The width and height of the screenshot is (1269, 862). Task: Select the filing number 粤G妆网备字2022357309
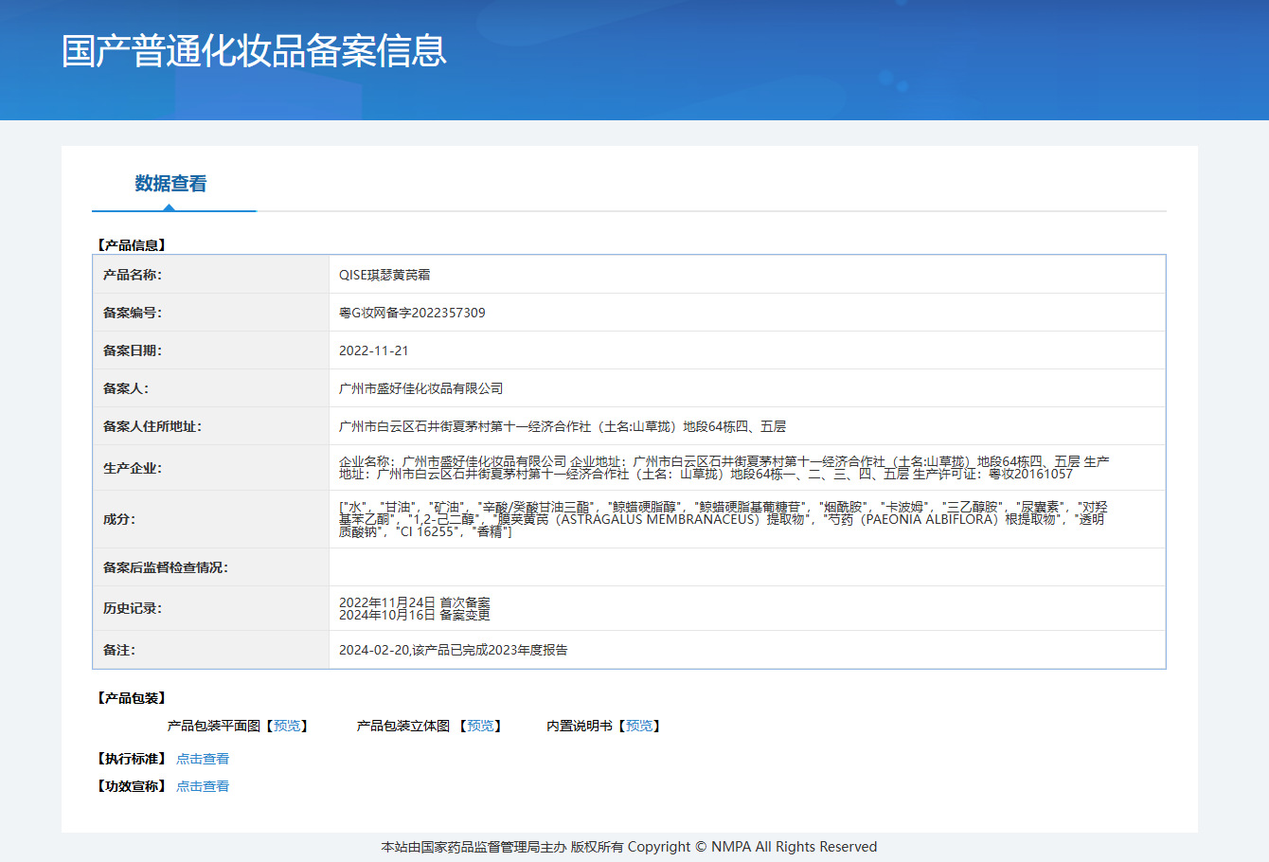tap(412, 313)
